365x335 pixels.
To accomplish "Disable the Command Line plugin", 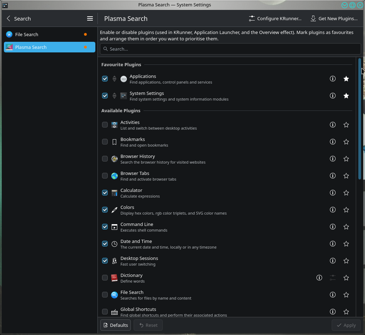I will [x=105, y=227].
